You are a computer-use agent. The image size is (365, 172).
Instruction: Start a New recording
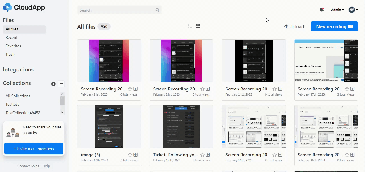334,26
